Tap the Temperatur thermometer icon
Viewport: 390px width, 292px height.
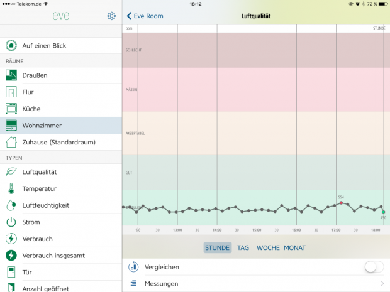pyautogui.click(x=11, y=188)
